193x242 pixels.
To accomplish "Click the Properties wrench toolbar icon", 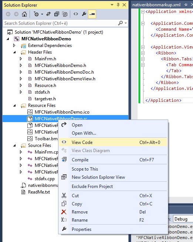I will (x=84, y=14).
